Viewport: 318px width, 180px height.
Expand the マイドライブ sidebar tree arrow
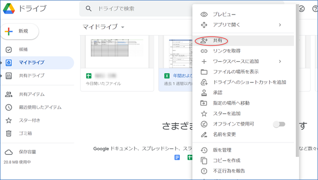pos(1,62)
